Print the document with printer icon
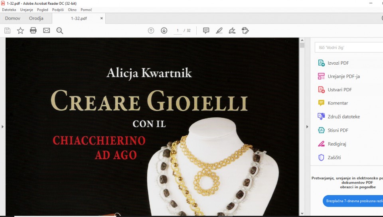 [33, 30]
